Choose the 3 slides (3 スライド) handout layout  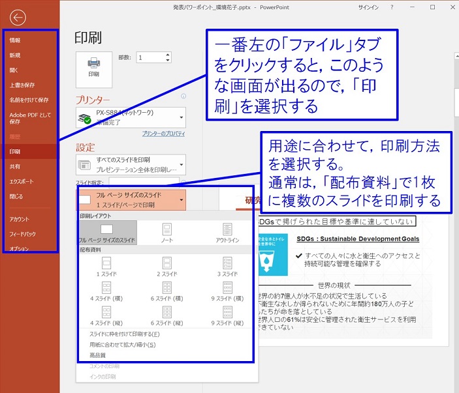227,266
